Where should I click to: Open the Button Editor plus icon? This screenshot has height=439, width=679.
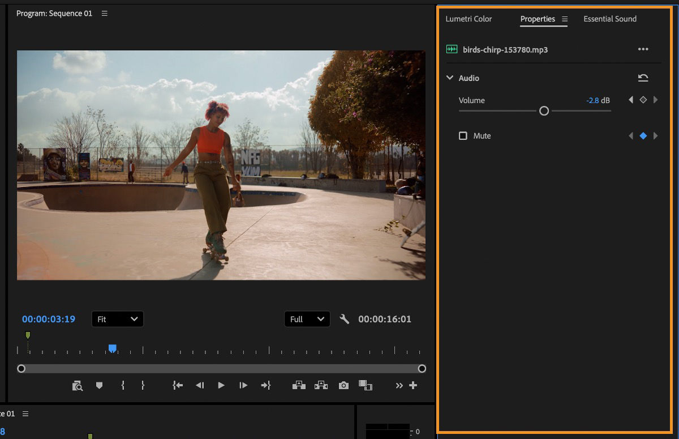pyautogui.click(x=413, y=385)
